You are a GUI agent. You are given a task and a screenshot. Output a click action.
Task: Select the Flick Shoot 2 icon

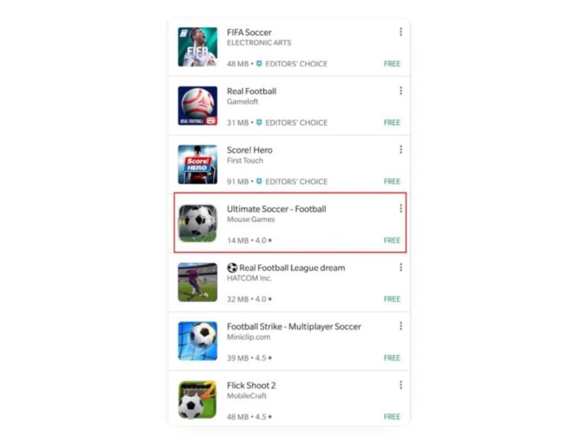(197, 400)
